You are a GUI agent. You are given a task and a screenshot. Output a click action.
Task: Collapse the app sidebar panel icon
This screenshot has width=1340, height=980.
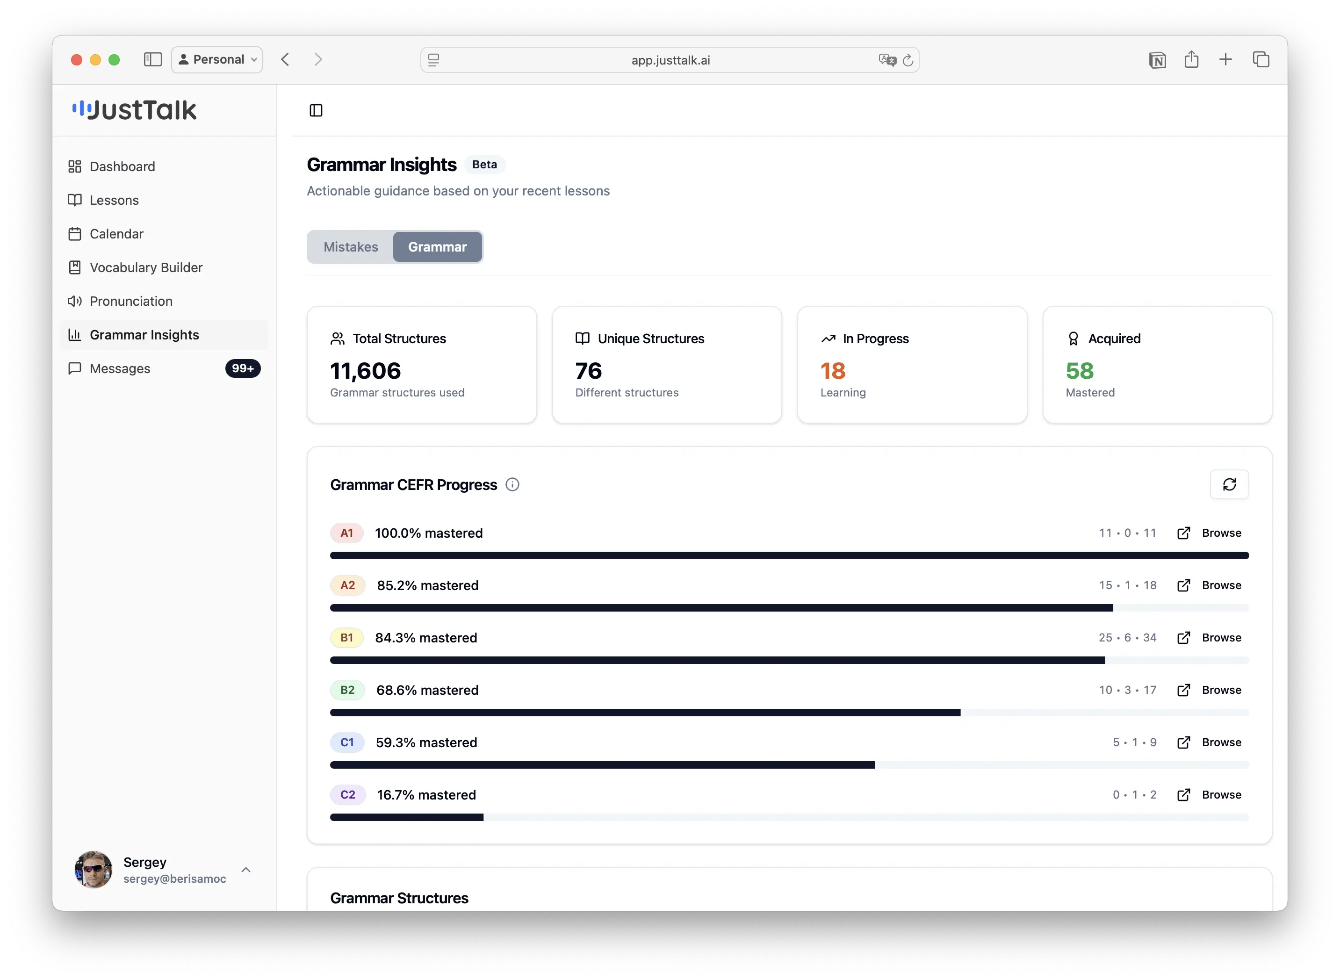pyautogui.click(x=316, y=110)
